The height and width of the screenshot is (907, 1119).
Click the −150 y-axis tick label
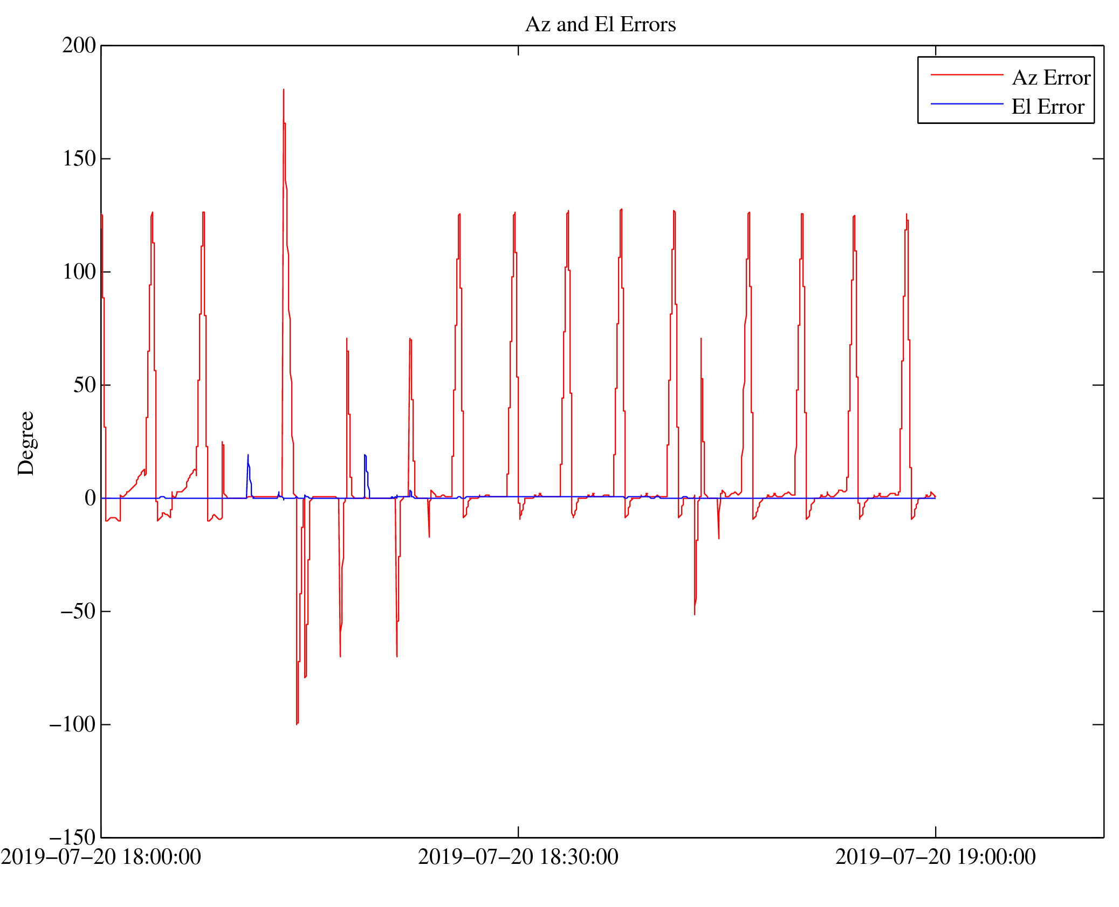pos(72,837)
